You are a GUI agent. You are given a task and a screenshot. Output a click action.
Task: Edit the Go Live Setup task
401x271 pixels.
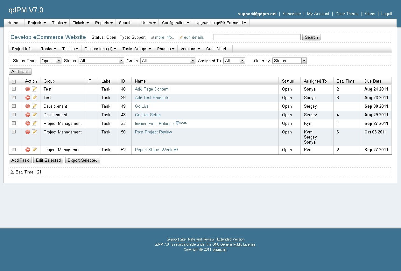(x=34, y=115)
